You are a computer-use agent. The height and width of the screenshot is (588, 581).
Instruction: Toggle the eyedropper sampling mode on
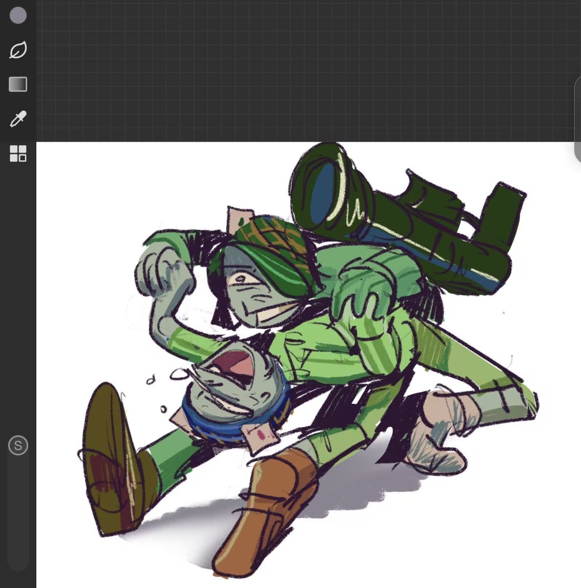click(x=17, y=119)
